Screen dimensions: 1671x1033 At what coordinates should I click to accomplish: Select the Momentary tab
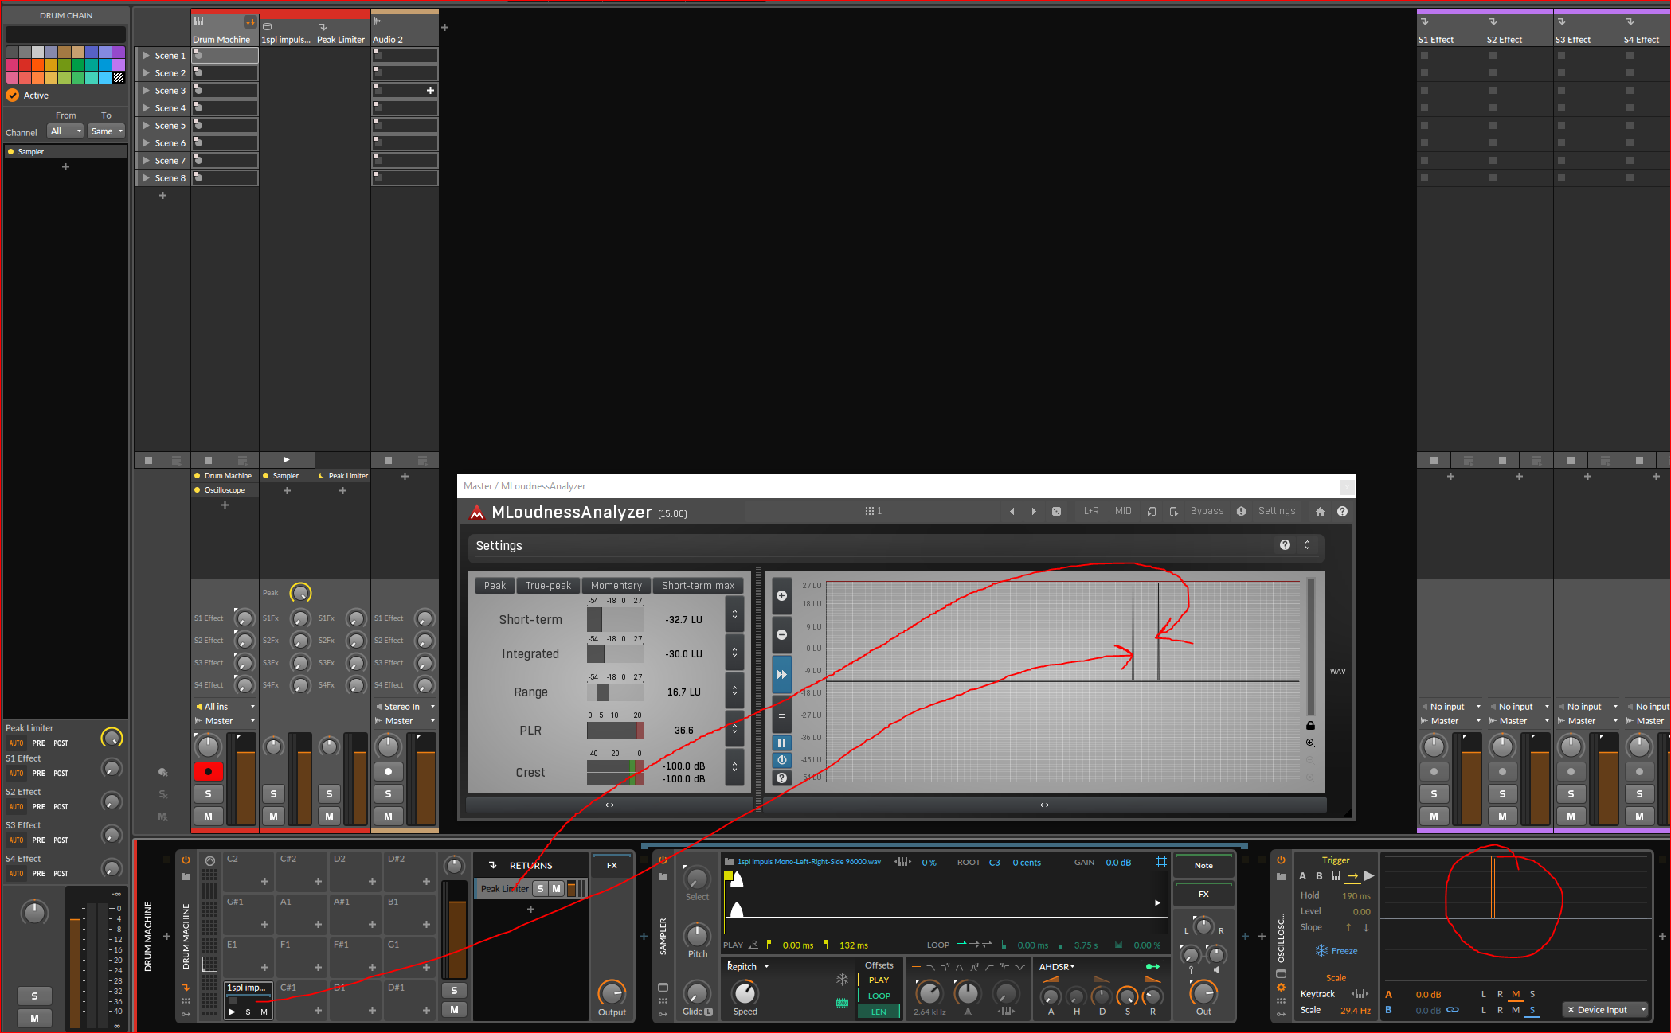pos(616,586)
